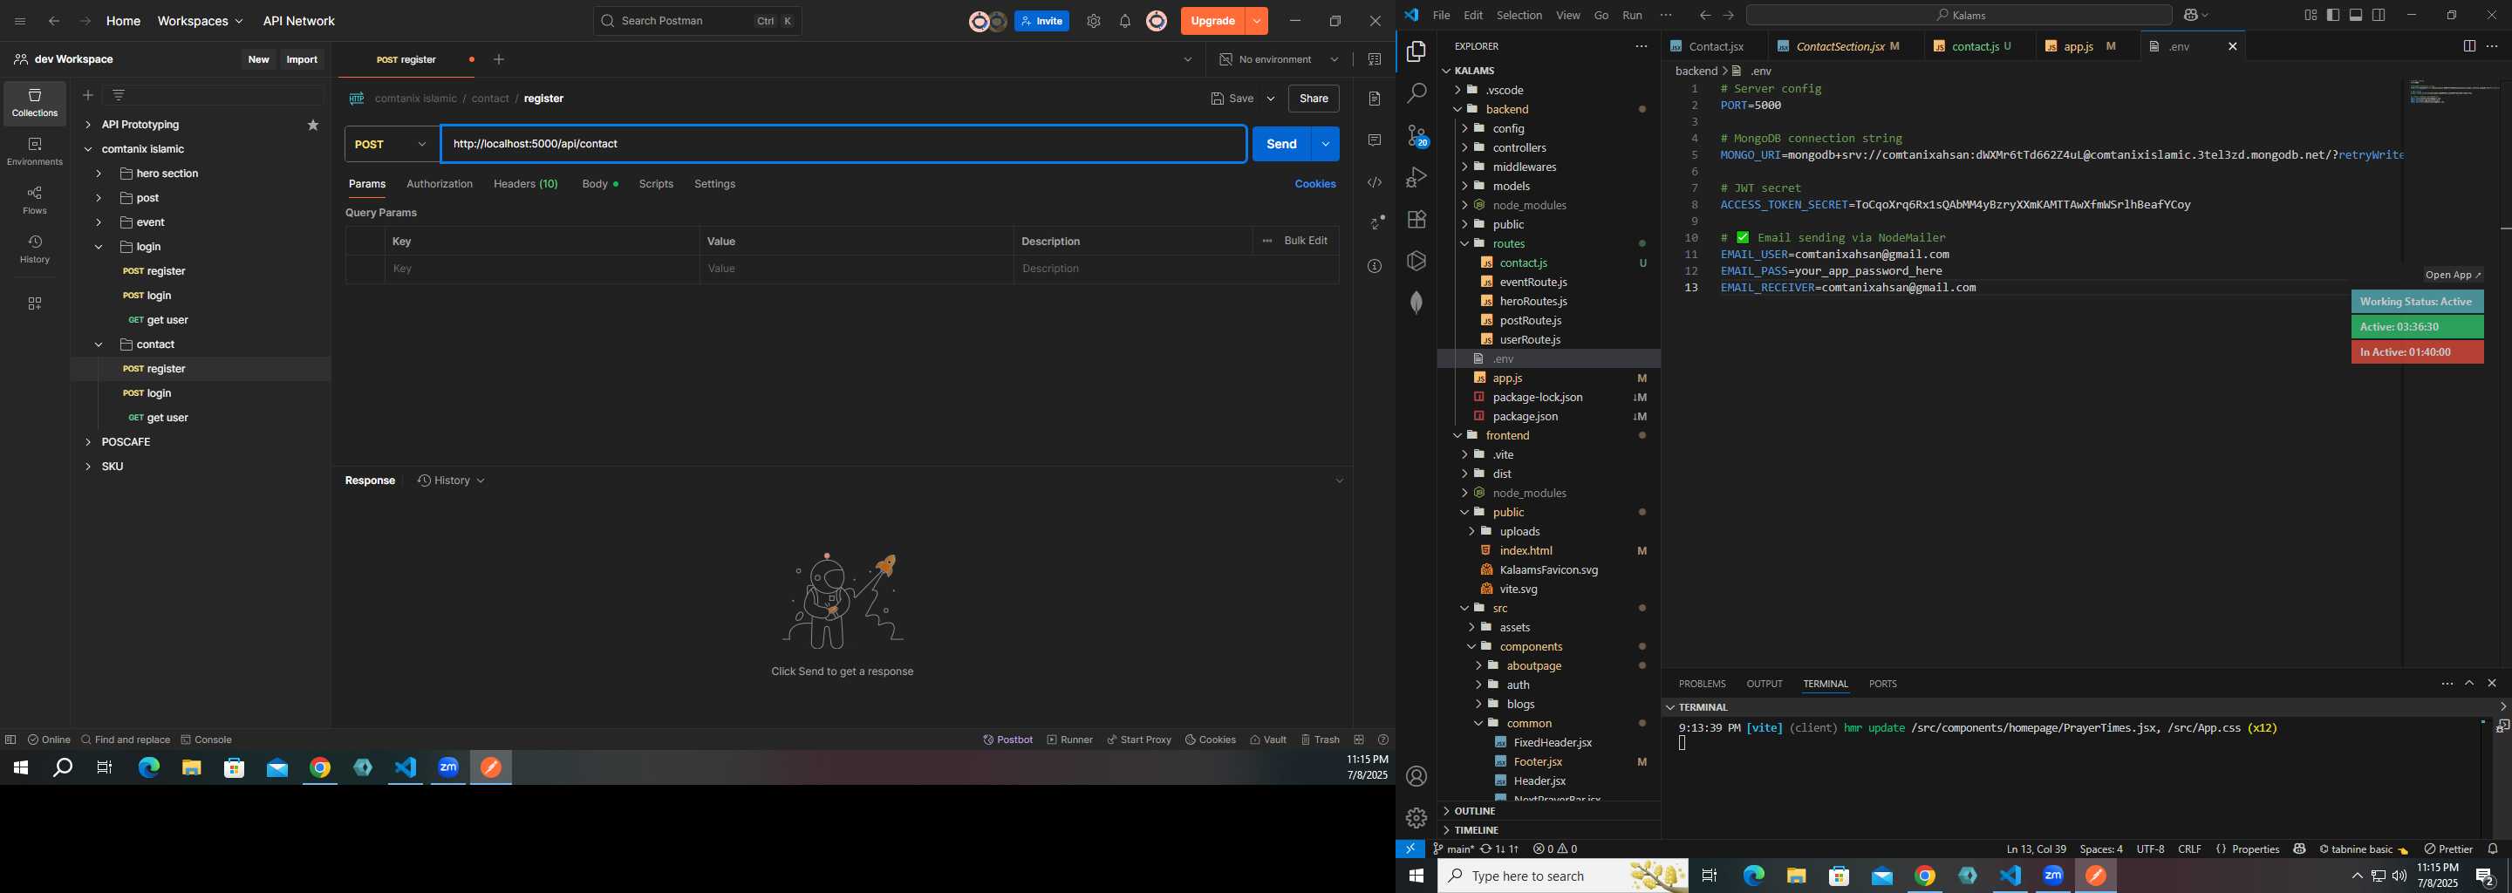Open contact.js in routes folder
This screenshot has height=893, width=2512.
coord(1523,263)
